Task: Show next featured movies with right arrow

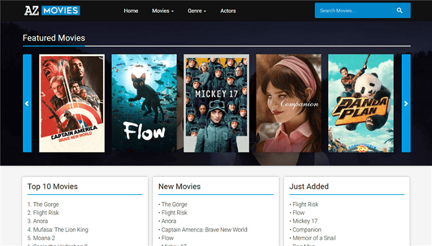Action: [x=406, y=103]
